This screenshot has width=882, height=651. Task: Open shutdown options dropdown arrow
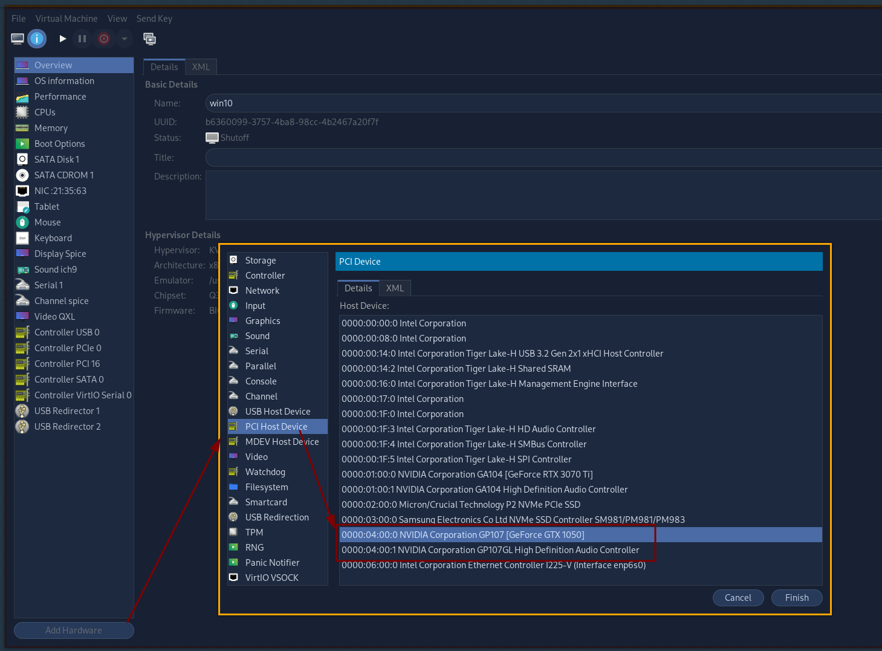click(125, 39)
